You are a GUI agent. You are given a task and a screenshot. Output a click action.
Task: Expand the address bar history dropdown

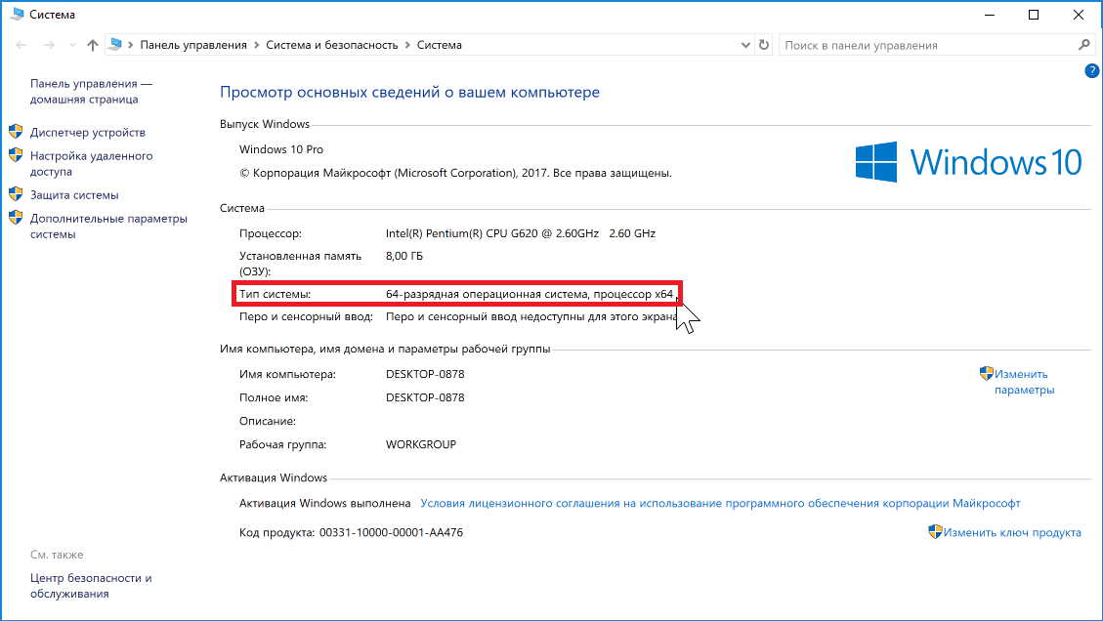tap(744, 45)
